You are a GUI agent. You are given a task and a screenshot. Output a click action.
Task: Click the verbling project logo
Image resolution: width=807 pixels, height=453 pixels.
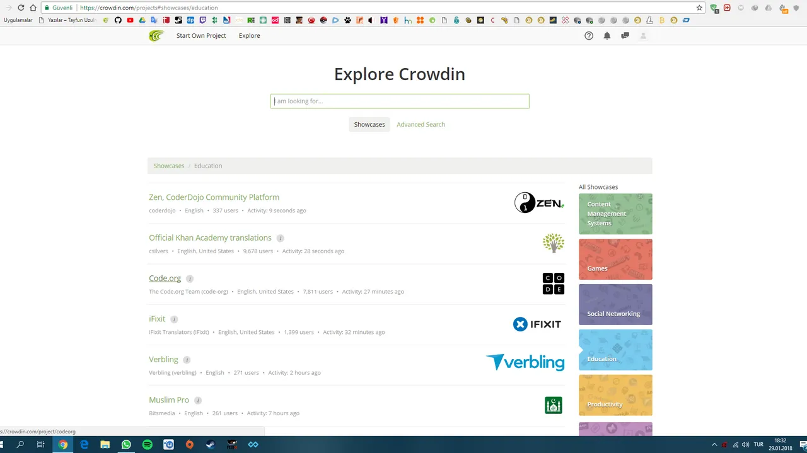click(x=525, y=362)
